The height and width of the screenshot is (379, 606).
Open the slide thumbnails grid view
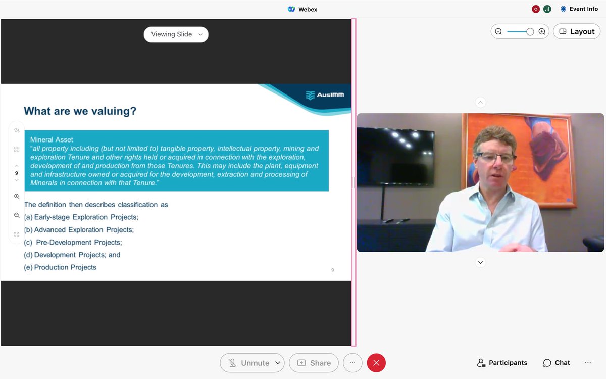pos(17,149)
